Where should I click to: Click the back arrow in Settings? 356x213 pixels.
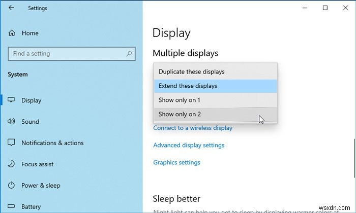(11, 8)
